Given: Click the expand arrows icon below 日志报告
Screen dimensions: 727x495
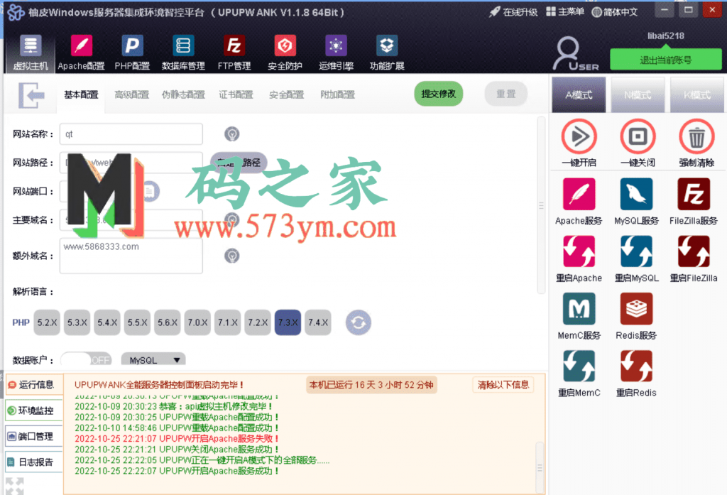Looking at the screenshot, I should [15, 486].
